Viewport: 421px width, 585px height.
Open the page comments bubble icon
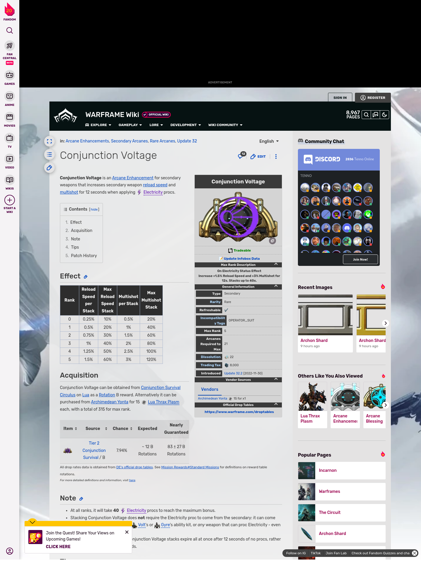pos(241,156)
